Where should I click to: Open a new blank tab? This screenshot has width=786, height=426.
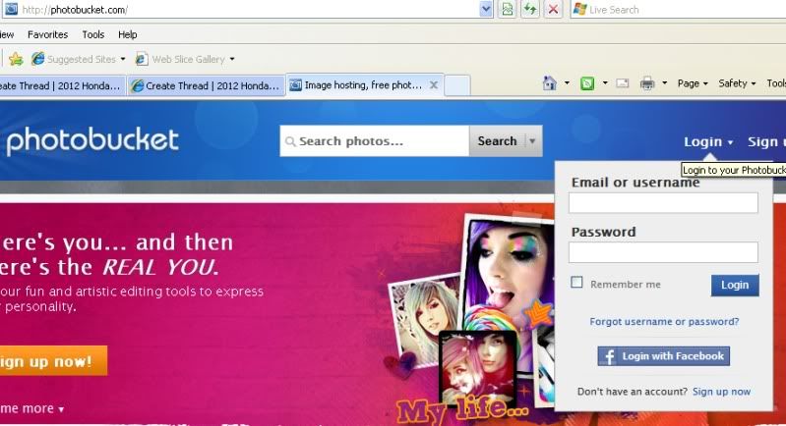457,85
